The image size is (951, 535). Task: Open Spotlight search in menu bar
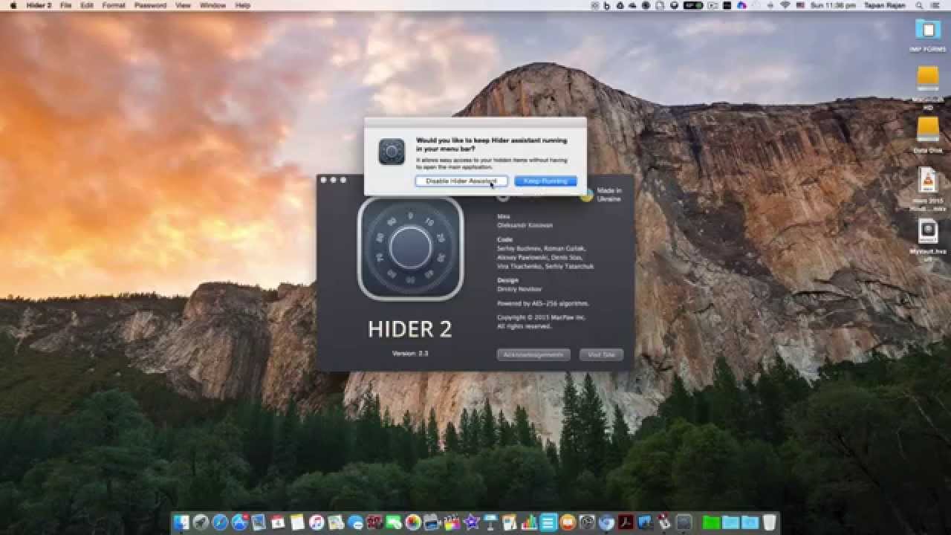coord(918,5)
